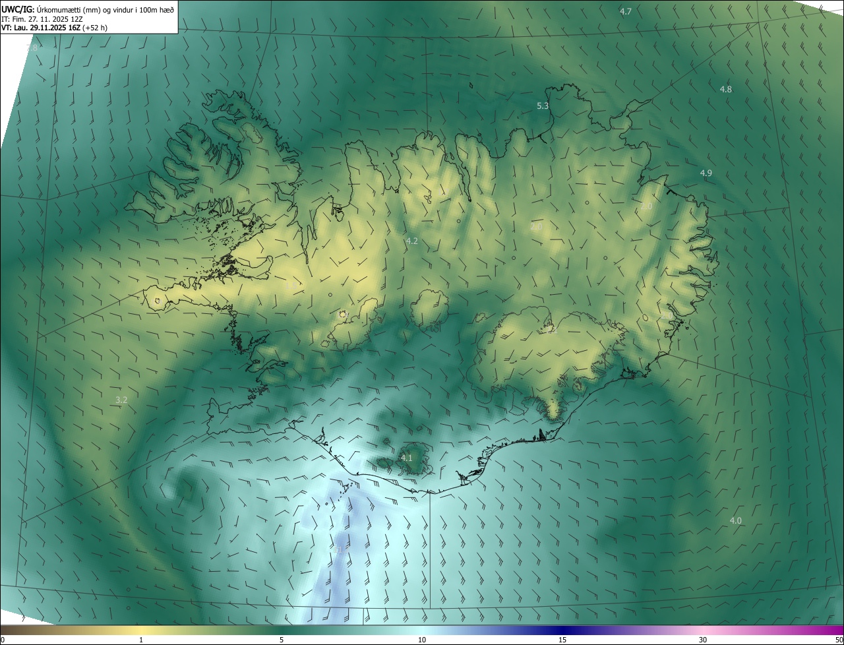Click the VT: Lau. 29.11.2025 16Z valid time
Viewport: 844px width, 645px height.
54,28
